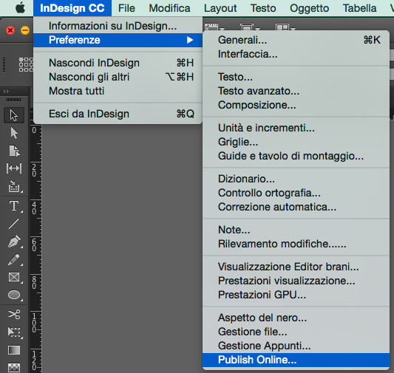Open Griglie... preferences
Viewport: 394px width, 373px height.
[x=296, y=142]
